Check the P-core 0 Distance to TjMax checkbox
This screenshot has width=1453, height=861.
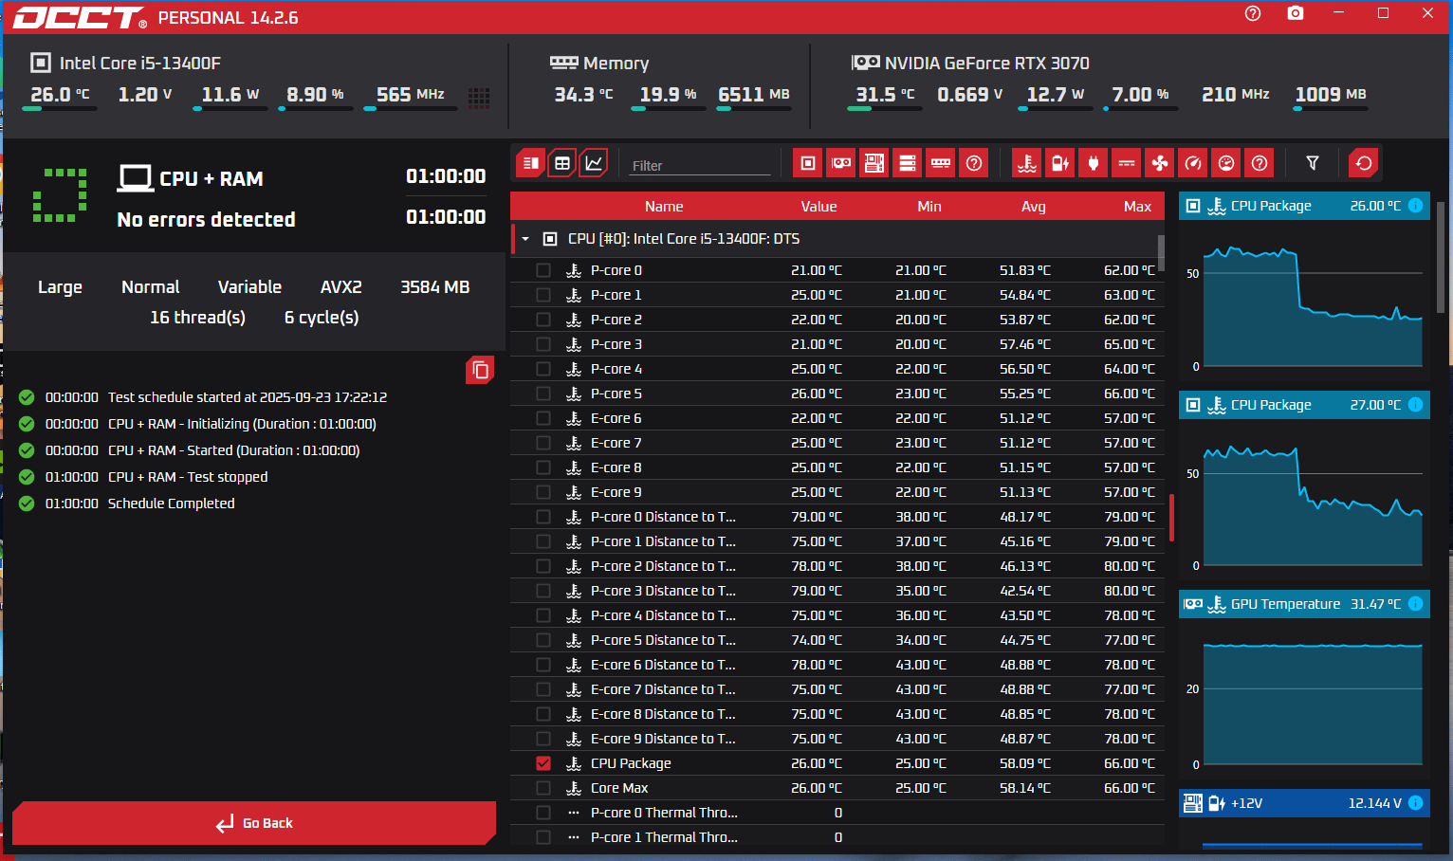(543, 517)
